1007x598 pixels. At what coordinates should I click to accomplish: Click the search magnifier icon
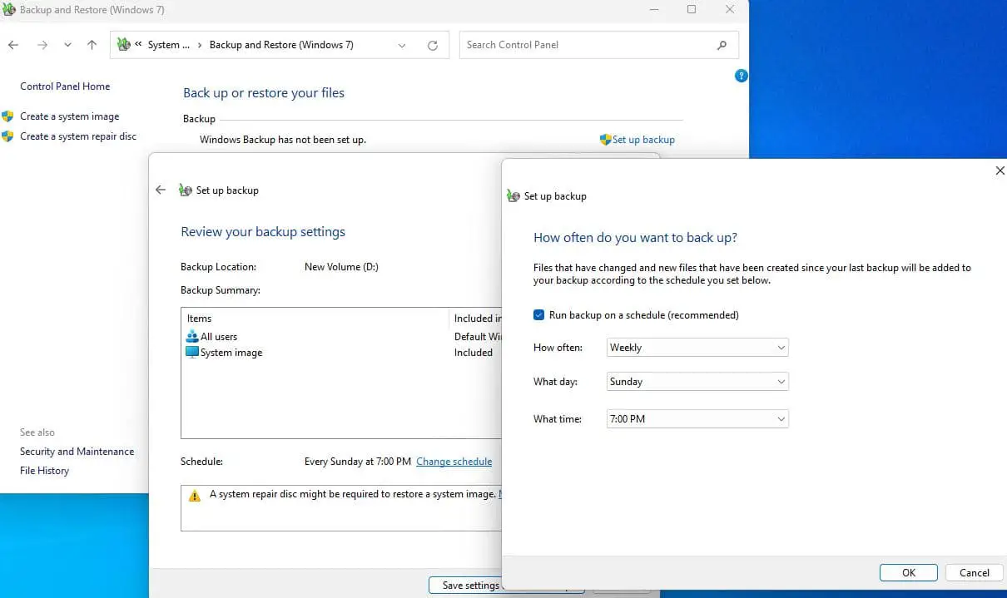point(722,45)
